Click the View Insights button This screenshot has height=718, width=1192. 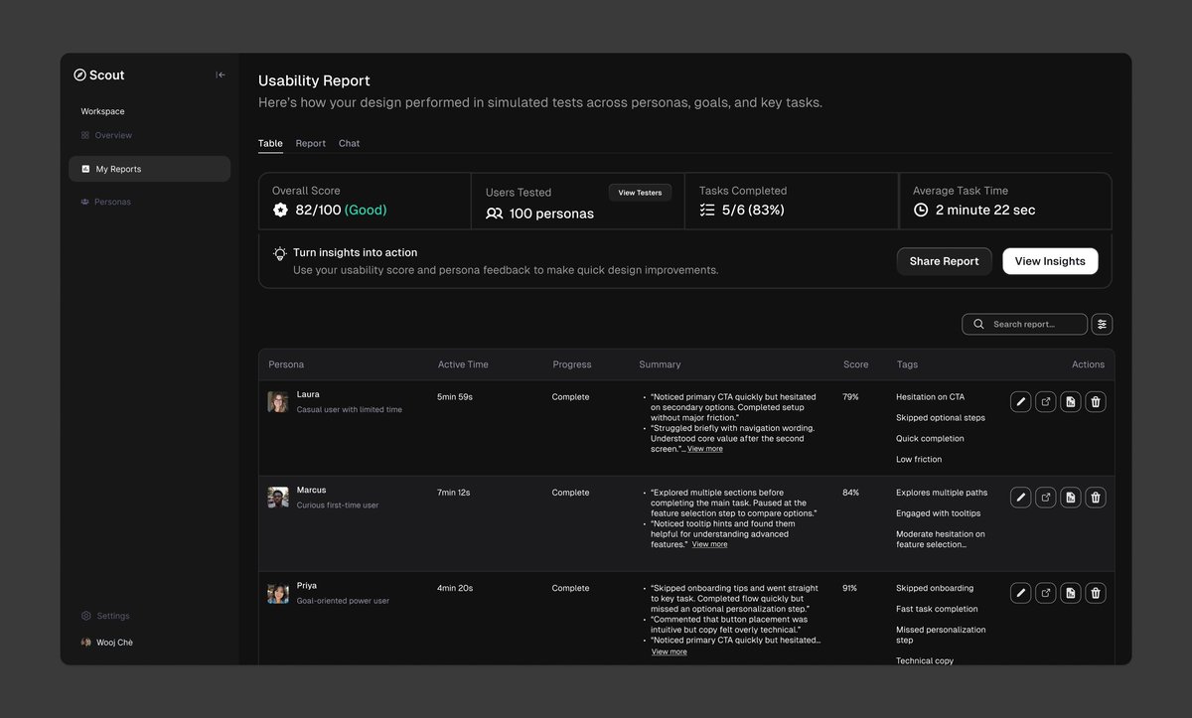[x=1050, y=260]
